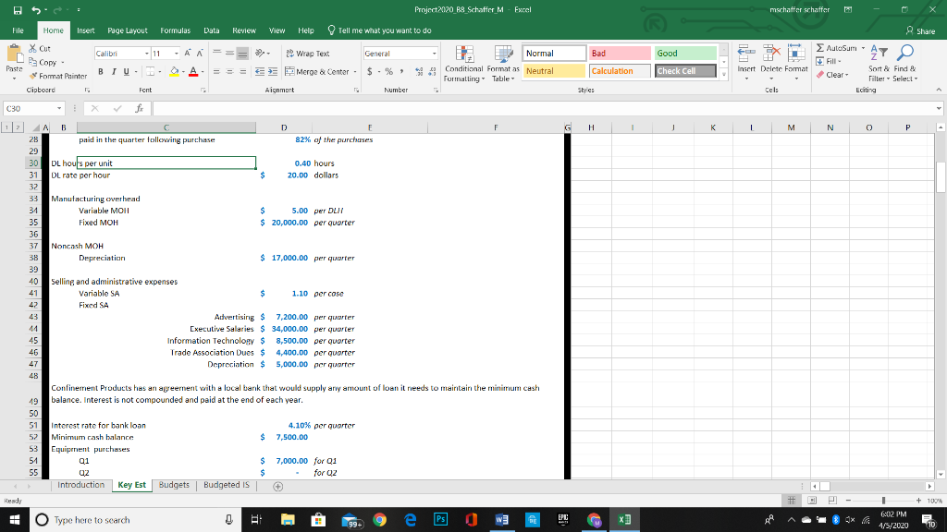Switch to the Formulas ribbon tab

(175, 28)
